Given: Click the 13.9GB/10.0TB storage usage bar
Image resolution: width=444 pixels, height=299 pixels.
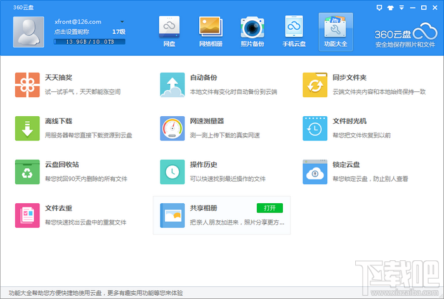Looking at the screenshot, I should pos(89,42).
